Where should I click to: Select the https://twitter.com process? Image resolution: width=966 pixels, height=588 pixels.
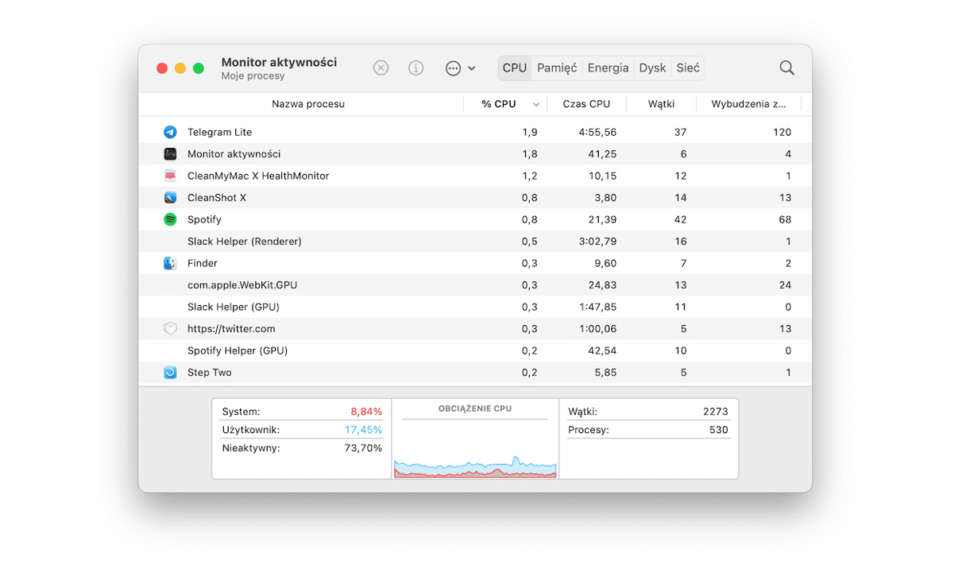coord(231,329)
